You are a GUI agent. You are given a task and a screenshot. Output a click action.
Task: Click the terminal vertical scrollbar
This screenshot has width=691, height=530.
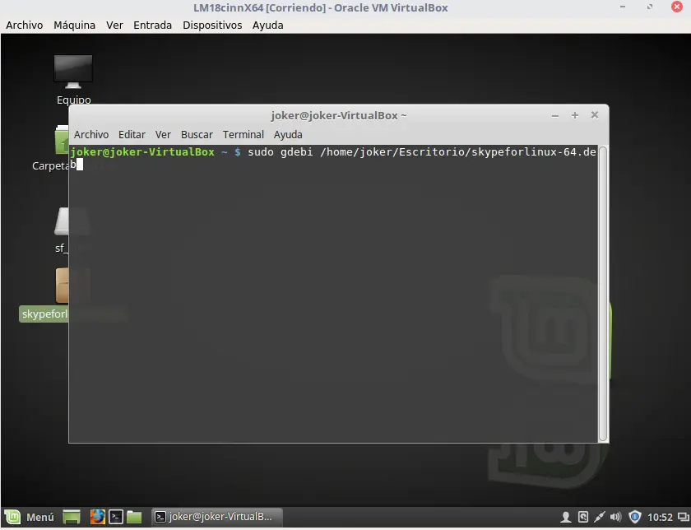(603, 294)
